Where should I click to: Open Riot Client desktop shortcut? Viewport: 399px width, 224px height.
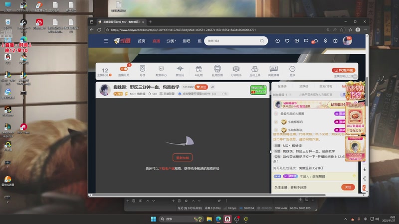coord(23,128)
